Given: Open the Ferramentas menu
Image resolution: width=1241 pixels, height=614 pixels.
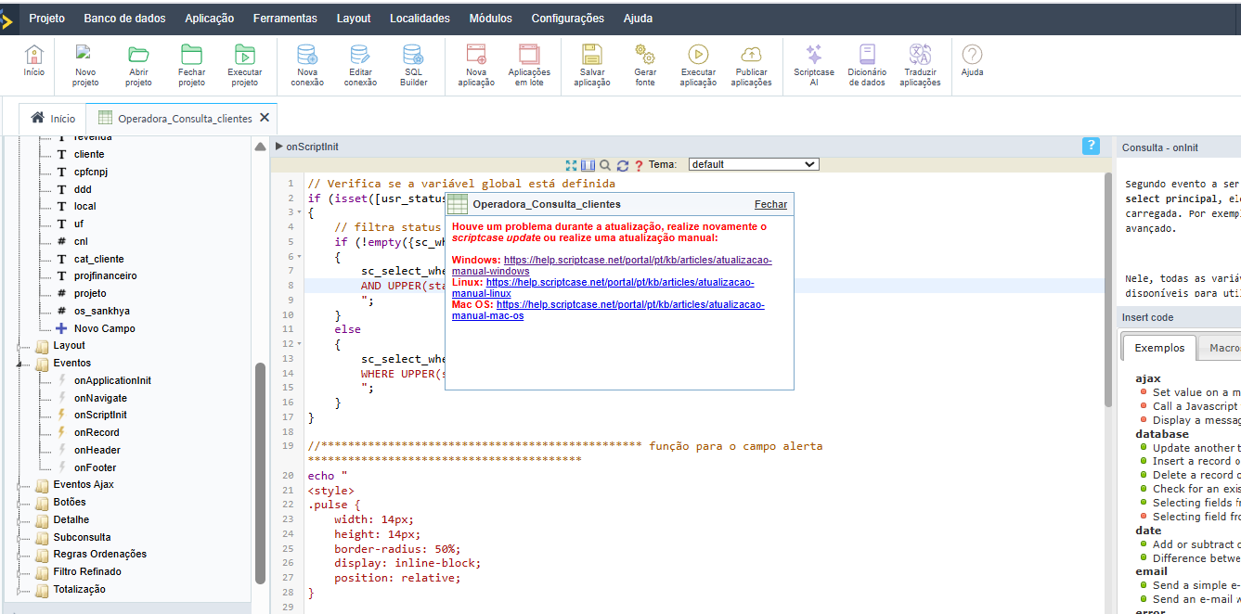Looking at the screenshot, I should 285,18.
